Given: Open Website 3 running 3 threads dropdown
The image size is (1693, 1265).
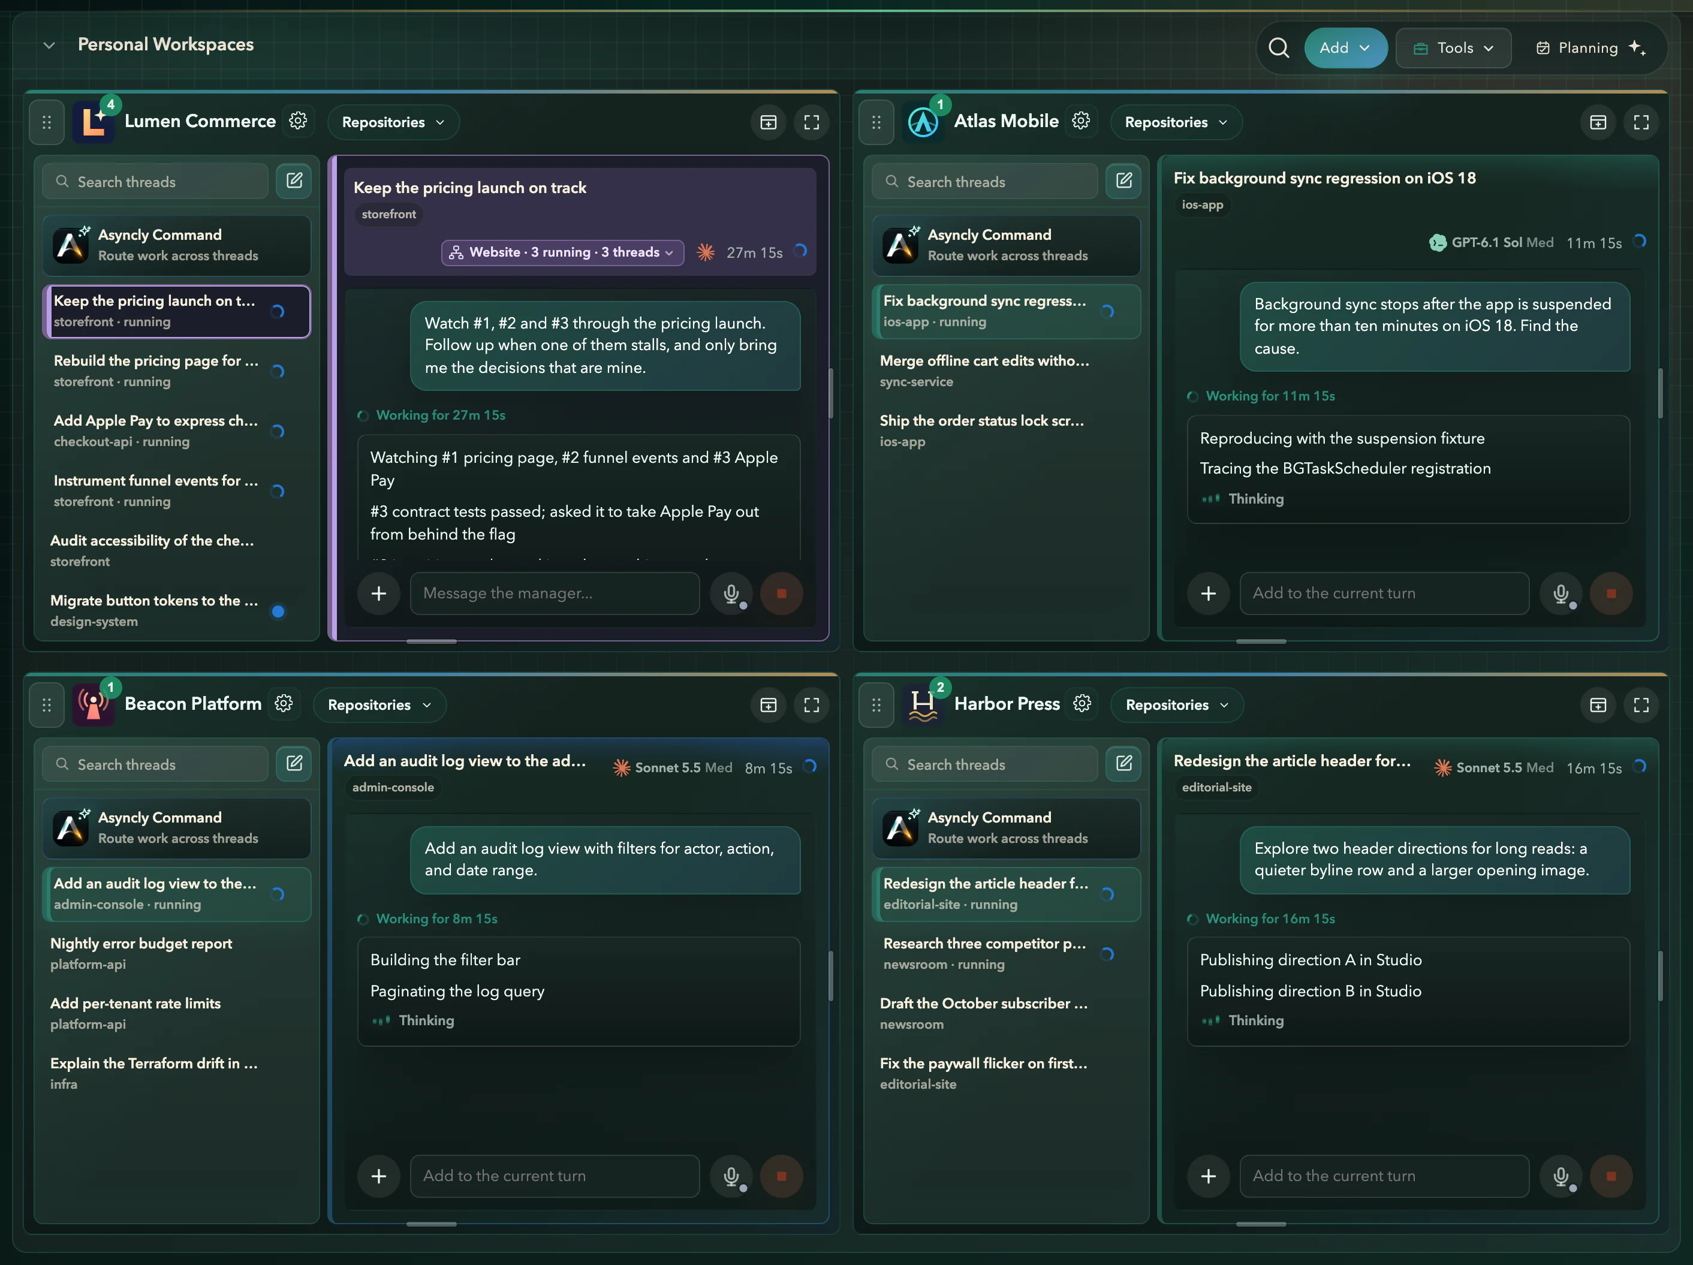Looking at the screenshot, I should pos(562,252).
